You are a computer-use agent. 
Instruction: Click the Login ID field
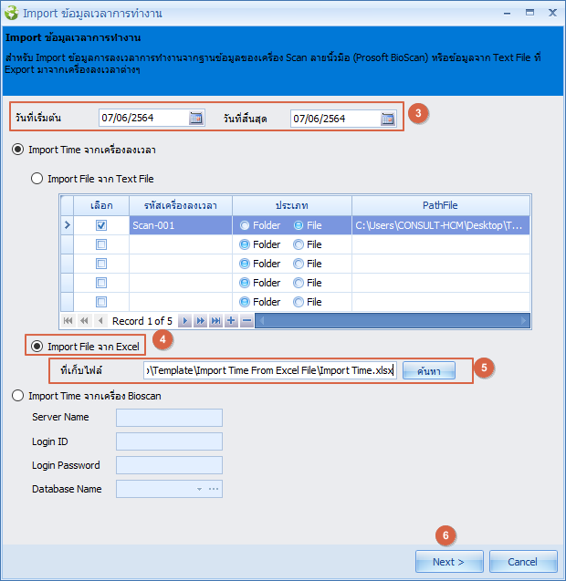[x=169, y=441]
